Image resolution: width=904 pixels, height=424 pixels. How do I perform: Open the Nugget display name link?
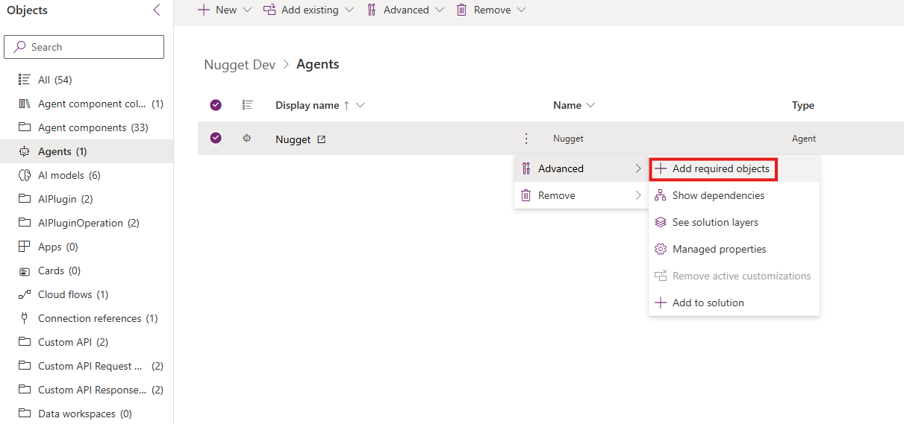point(293,139)
